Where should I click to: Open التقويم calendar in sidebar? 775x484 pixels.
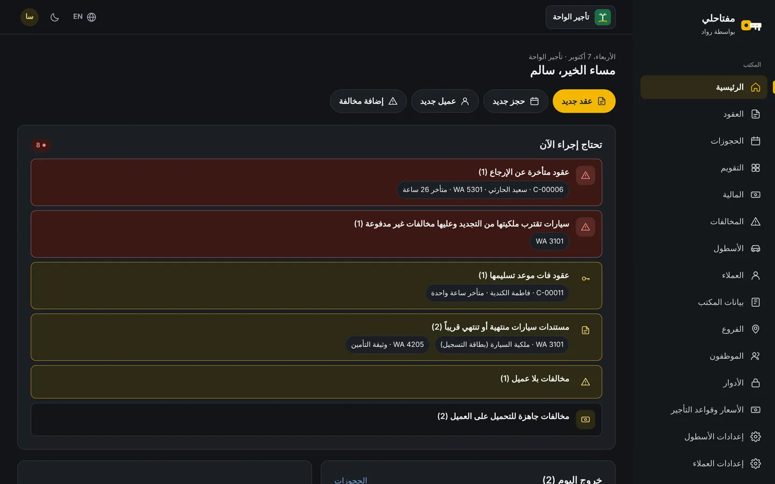pyautogui.click(x=703, y=168)
